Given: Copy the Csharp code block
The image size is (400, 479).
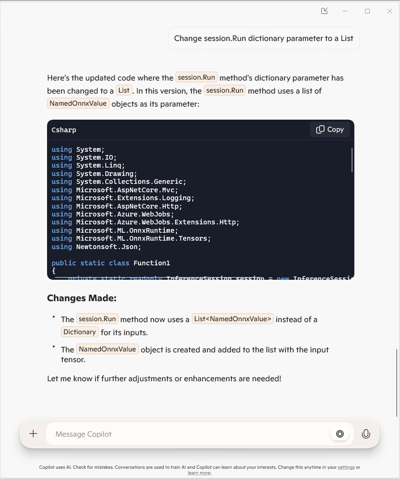Looking at the screenshot, I should pos(330,129).
